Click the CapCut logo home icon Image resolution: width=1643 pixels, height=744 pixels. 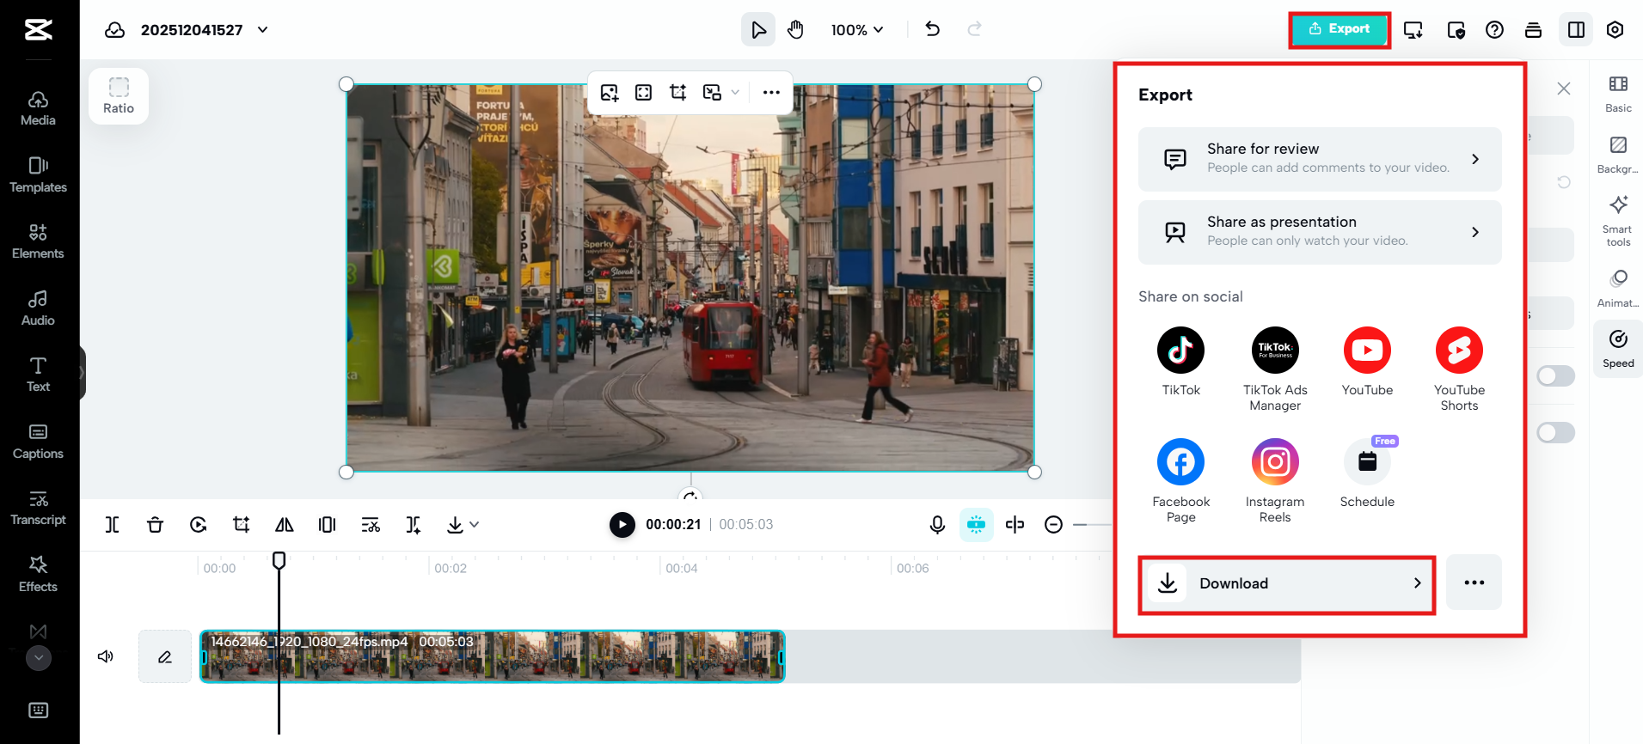39,30
